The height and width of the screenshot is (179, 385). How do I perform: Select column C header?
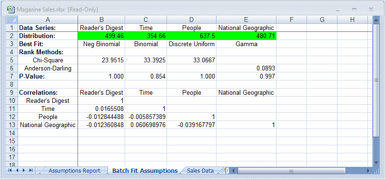[x=146, y=20]
